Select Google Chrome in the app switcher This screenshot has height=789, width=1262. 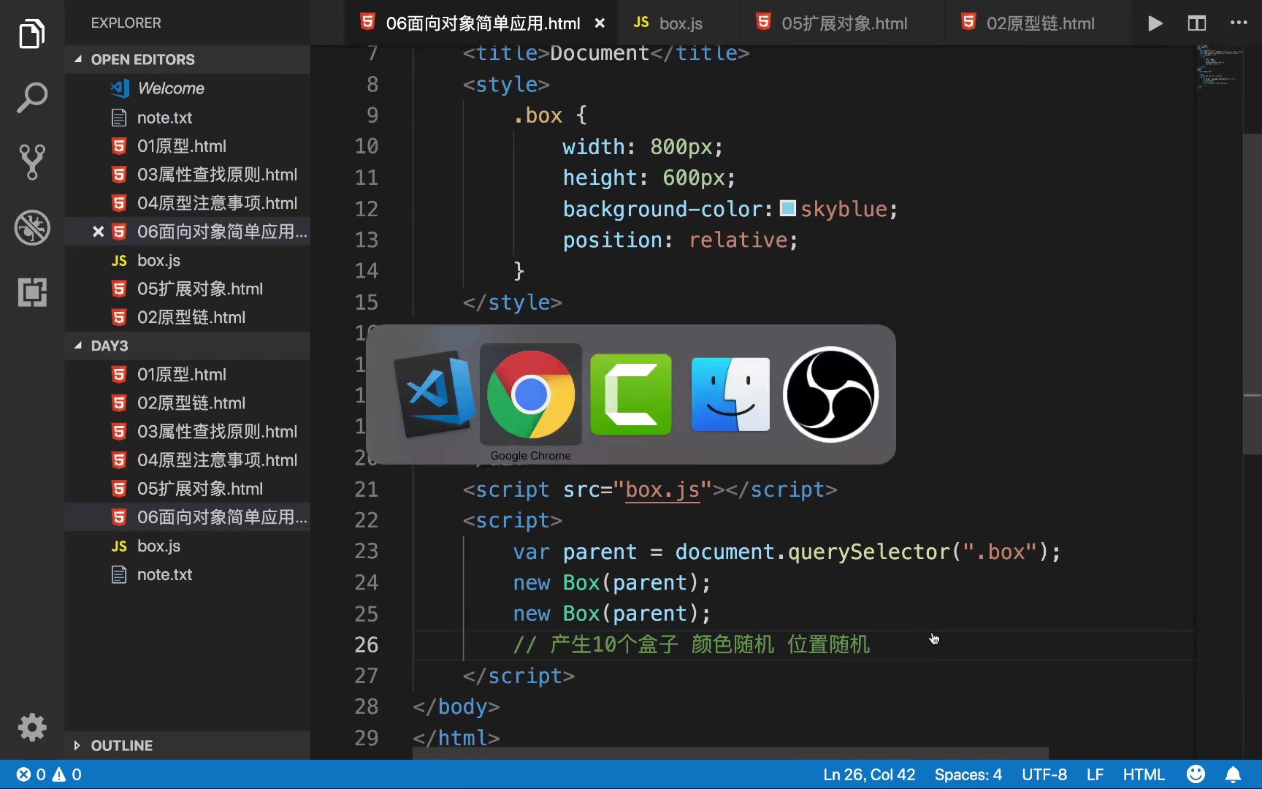531,394
